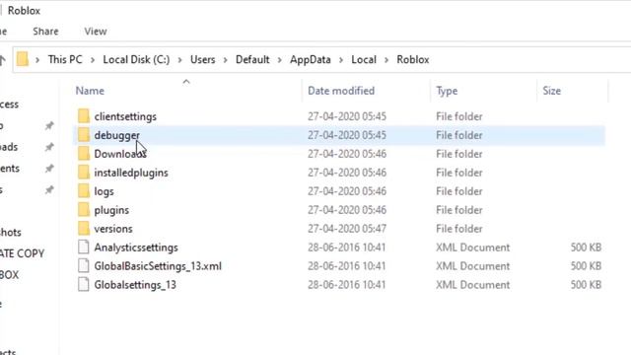Navigate to AppData in breadcrumb
Image resolution: width=631 pixels, height=355 pixels.
coord(311,59)
